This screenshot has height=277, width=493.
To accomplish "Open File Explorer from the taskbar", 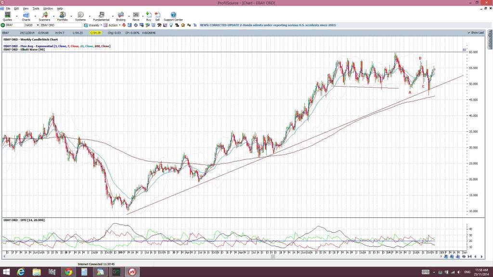I will click(37, 272).
